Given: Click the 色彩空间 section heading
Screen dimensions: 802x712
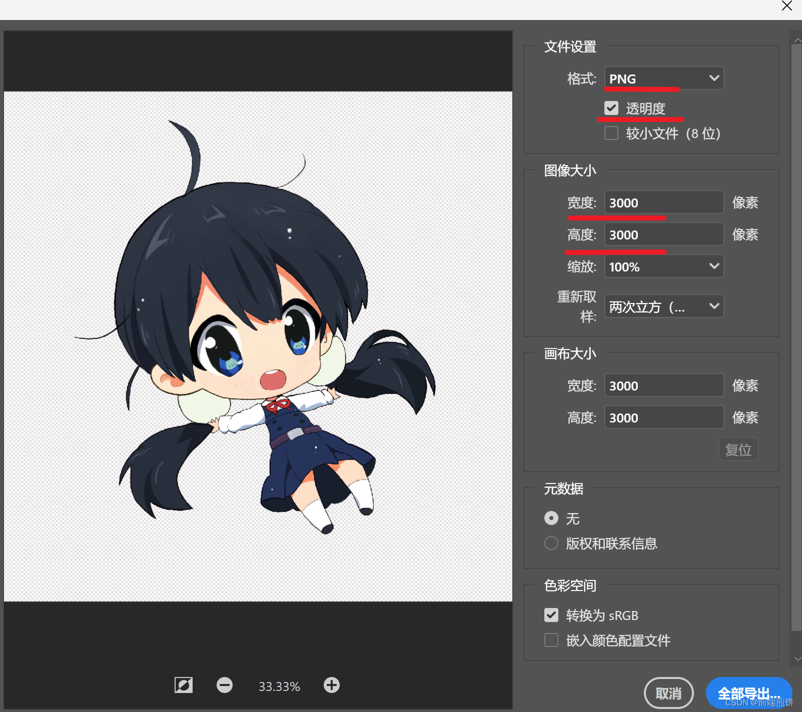Looking at the screenshot, I should [x=570, y=585].
